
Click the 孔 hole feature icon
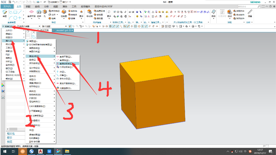click(45, 12)
